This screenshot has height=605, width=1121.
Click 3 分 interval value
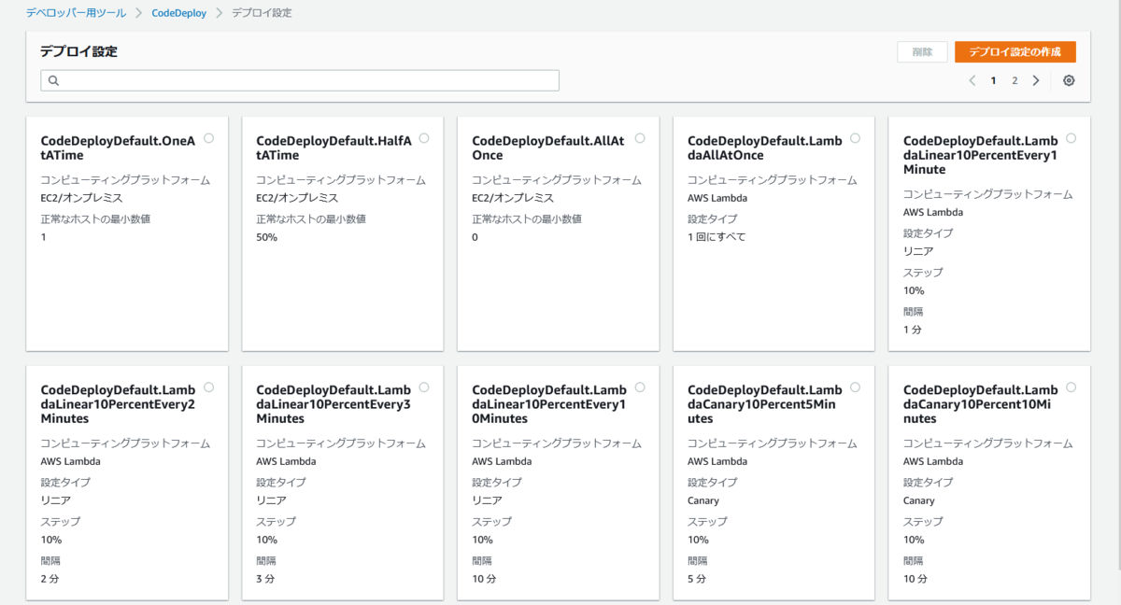coord(266,579)
